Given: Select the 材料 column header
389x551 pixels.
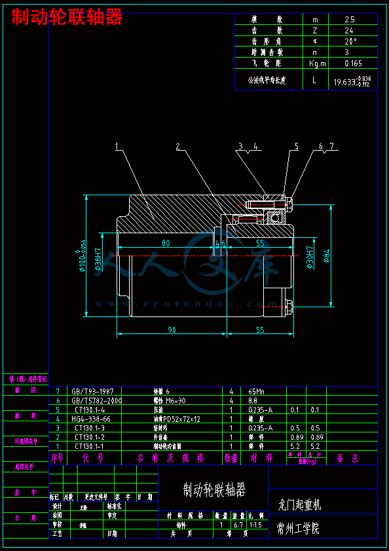Looking at the screenshot, I should click(262, 458).
